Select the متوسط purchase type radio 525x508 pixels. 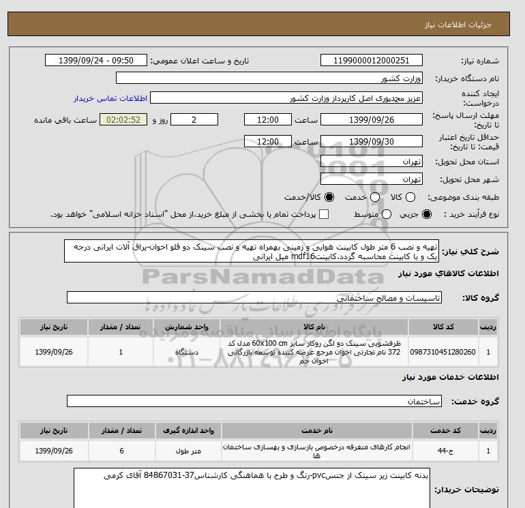click(x=387, y=214)
